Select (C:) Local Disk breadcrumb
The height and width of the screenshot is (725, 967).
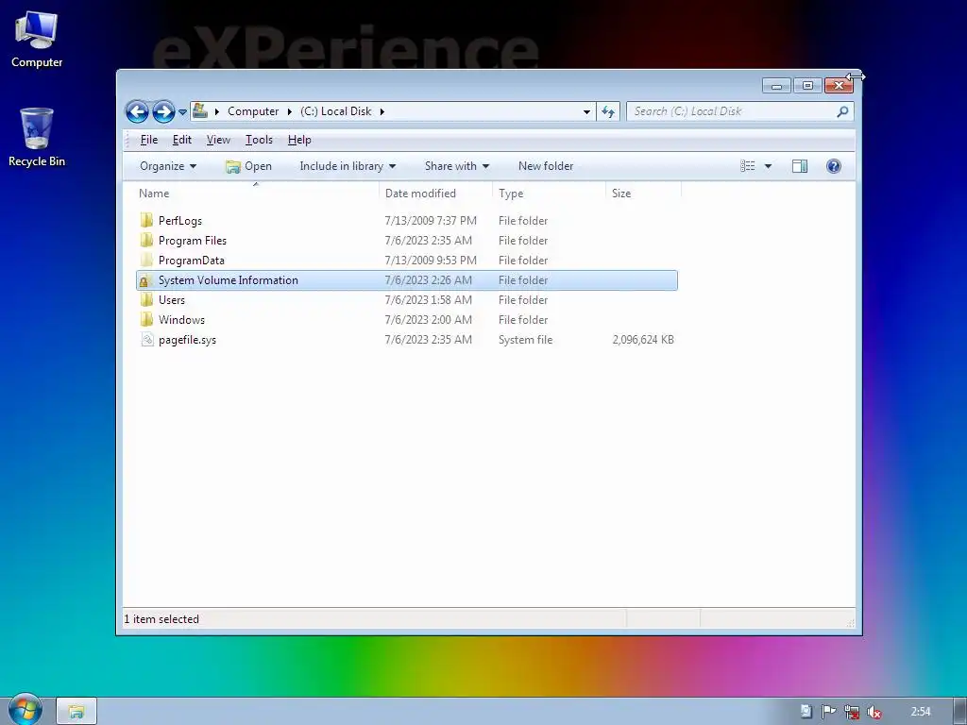point(336,111)
